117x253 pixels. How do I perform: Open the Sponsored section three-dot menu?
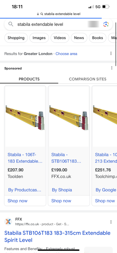coord(112,68)
